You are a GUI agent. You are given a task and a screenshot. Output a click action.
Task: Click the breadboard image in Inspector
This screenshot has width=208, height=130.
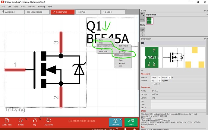click(152, 57)
